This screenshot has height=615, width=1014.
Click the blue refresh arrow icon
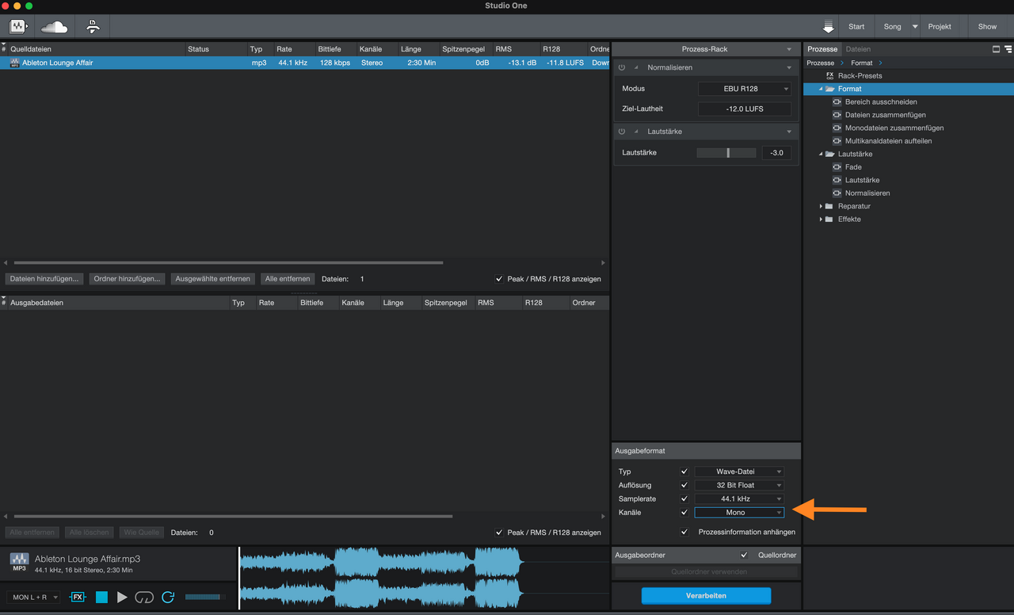click(167, 597)
